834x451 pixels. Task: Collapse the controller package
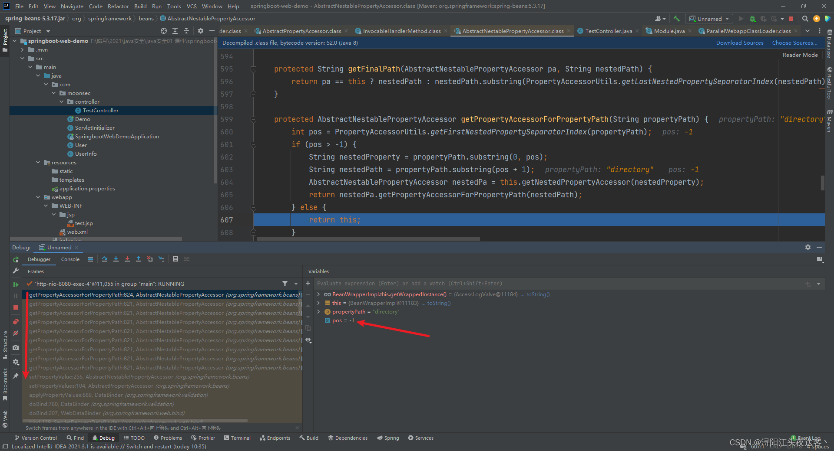point(61,102)
